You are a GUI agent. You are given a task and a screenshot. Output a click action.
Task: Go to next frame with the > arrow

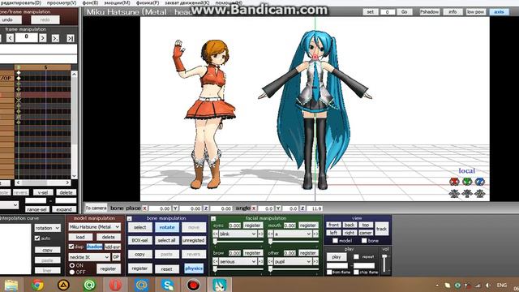(43, 38)
